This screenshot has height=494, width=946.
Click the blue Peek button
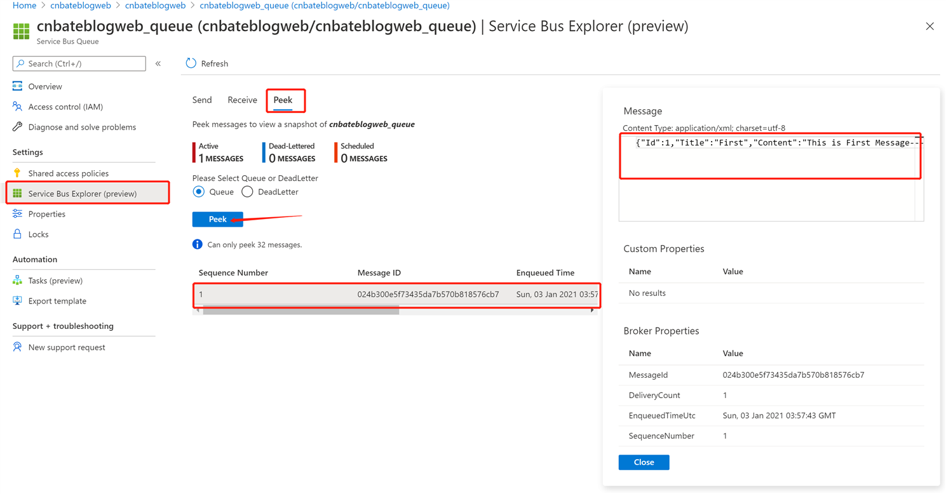click(217, 219)
